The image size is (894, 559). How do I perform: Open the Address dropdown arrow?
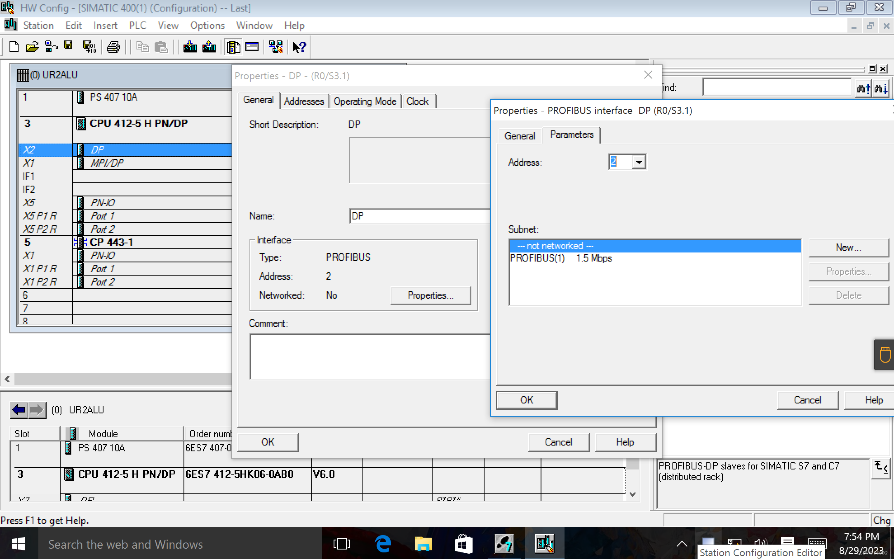(x=639, y=162)
